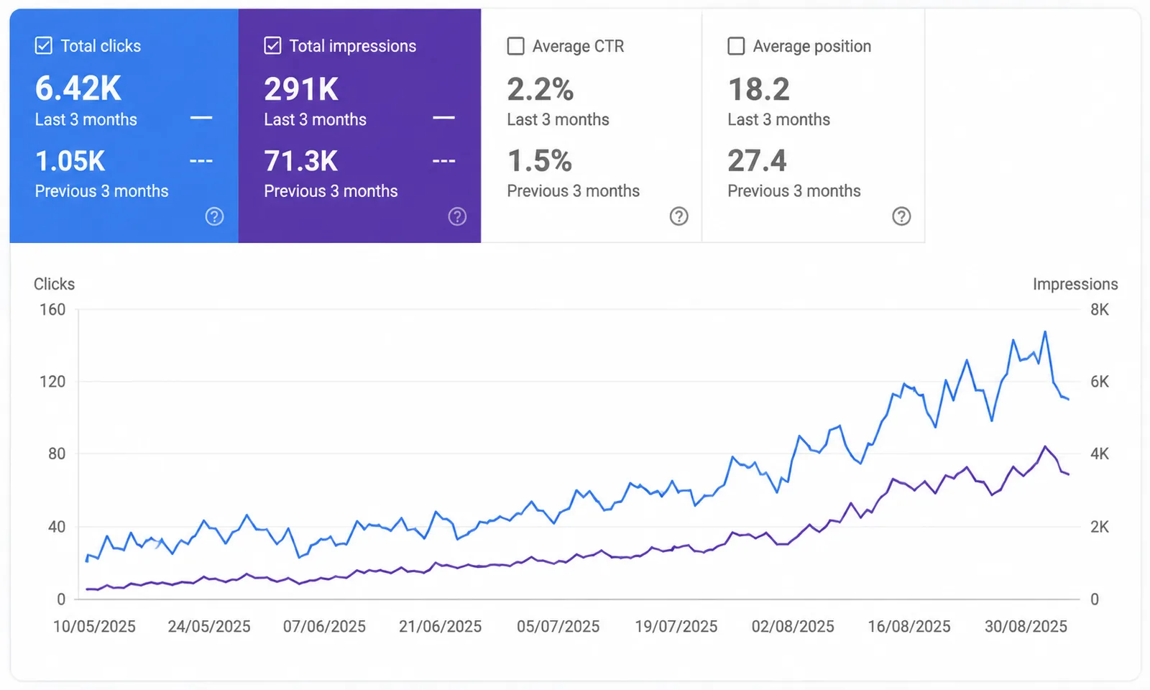Click the 291K impressions value
Viewport: 1150px width, 690px height.
point(301,89)
